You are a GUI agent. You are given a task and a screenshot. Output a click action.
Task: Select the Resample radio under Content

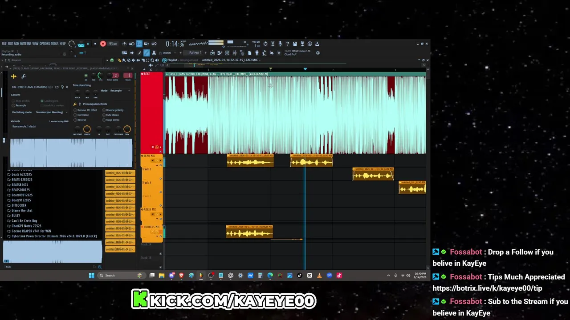(19, 105)
